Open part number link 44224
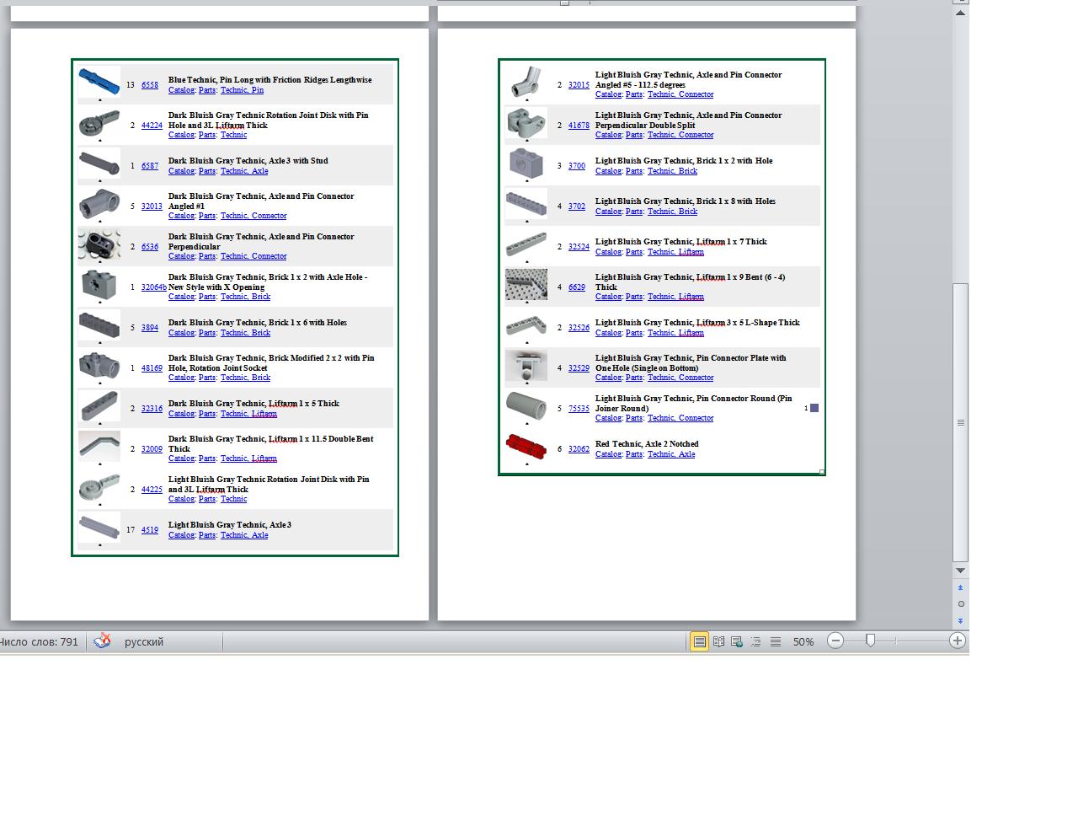 point(152,126)
